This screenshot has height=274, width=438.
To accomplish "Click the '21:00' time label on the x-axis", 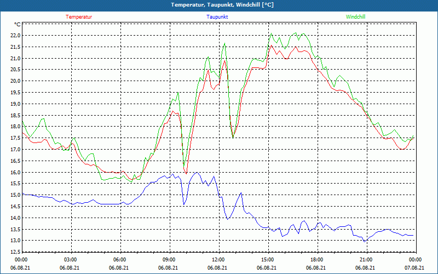I will click(x=367, y=260).
